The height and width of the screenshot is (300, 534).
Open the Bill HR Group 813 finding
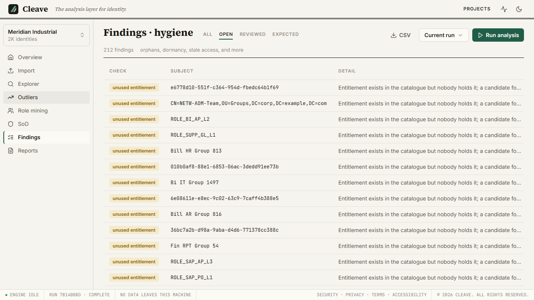click(x=314, y=151)
